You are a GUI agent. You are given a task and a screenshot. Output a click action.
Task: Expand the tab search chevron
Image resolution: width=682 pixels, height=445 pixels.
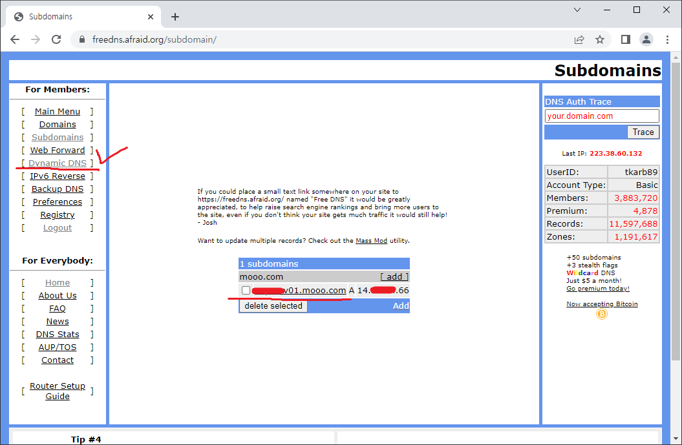click(x=577, y=10)
